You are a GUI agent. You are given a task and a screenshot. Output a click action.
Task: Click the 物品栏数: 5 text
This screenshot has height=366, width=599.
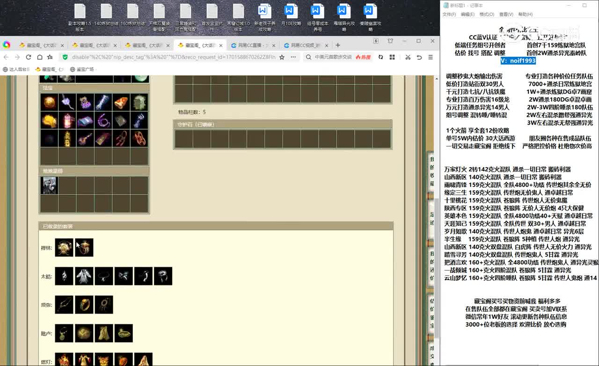192,112
